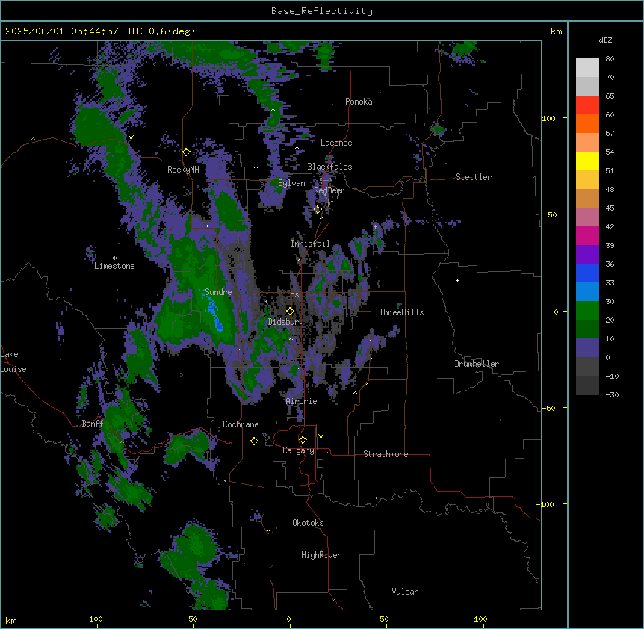Click the white plus marker west of Drumheller
Viewport: 644px width, 629px height.
click(457, 280)
